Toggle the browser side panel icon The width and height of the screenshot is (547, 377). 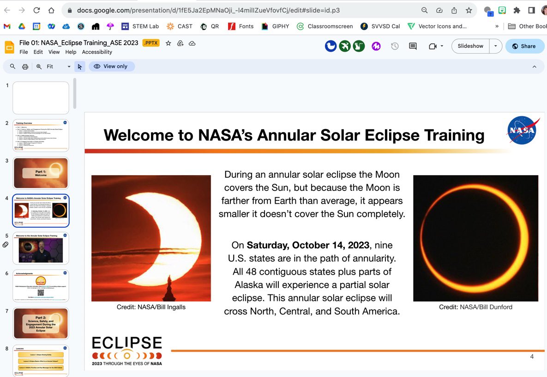(532, 11)
